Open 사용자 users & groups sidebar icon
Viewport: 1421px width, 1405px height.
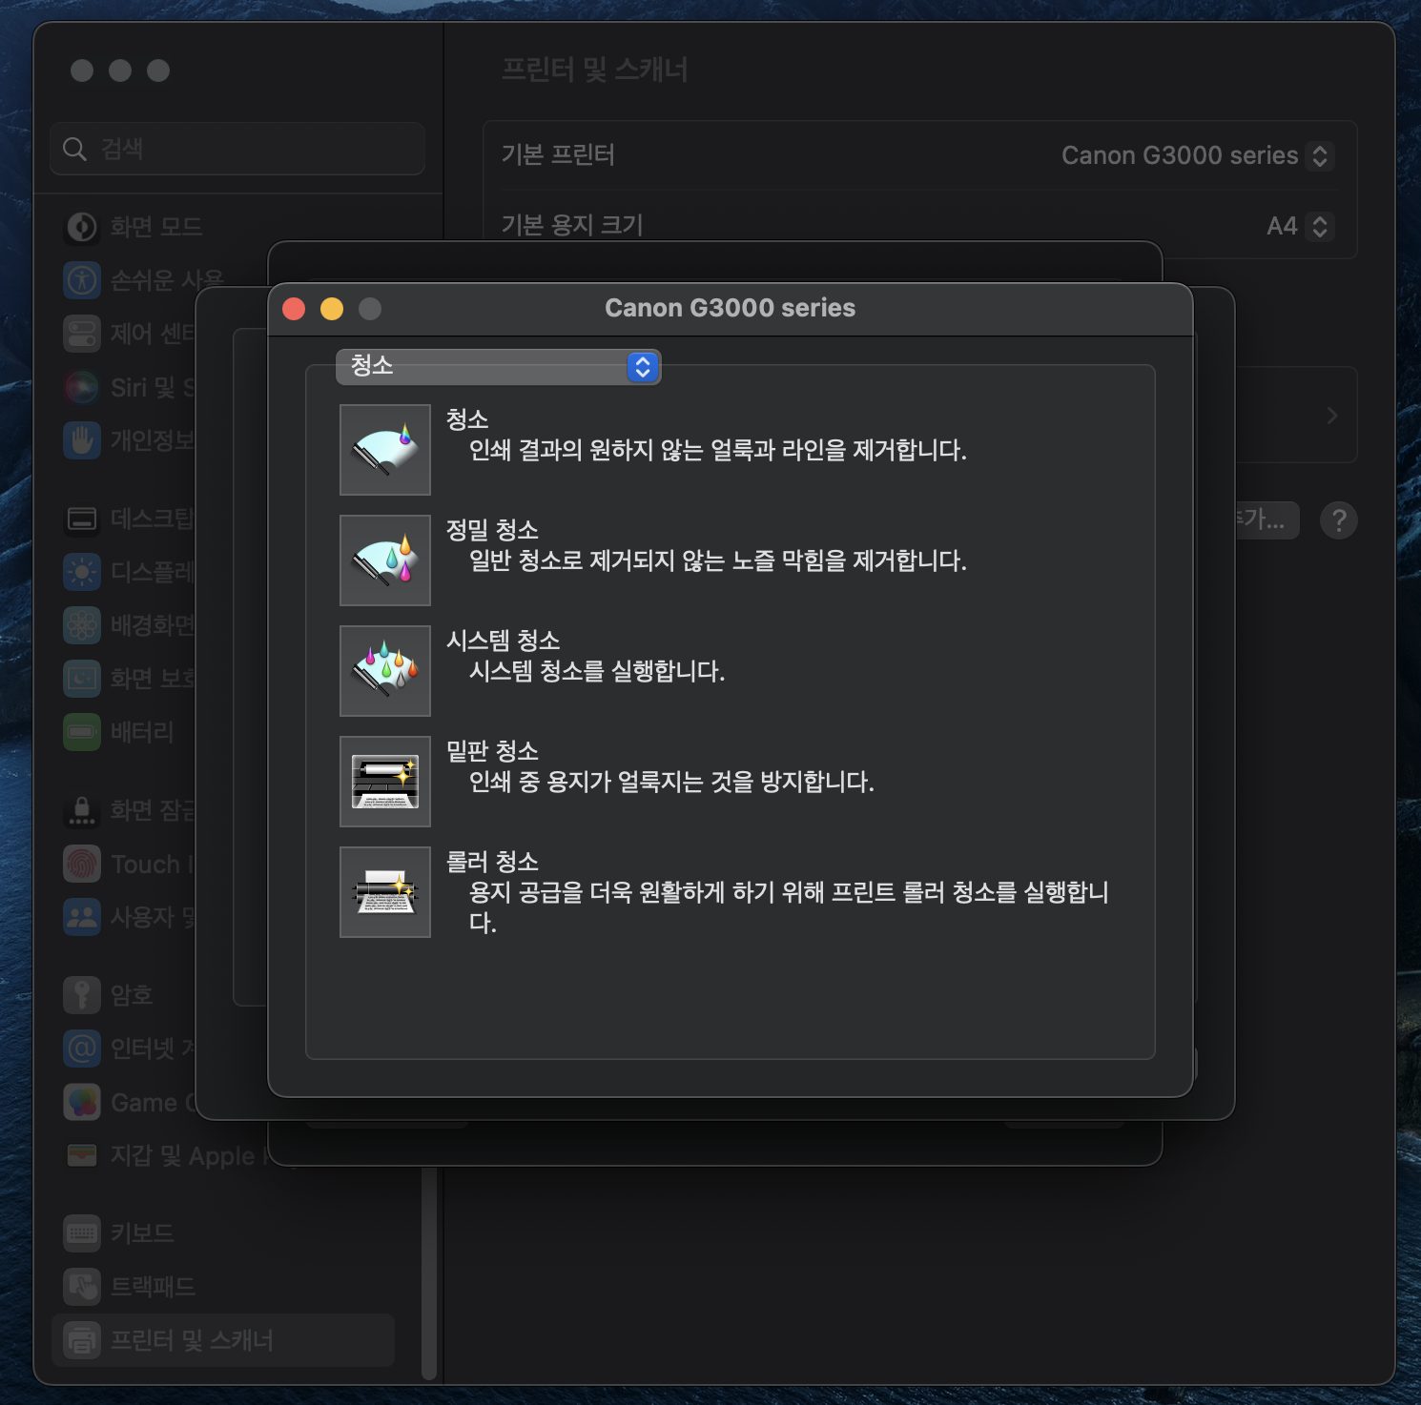[x=82, y=917]
